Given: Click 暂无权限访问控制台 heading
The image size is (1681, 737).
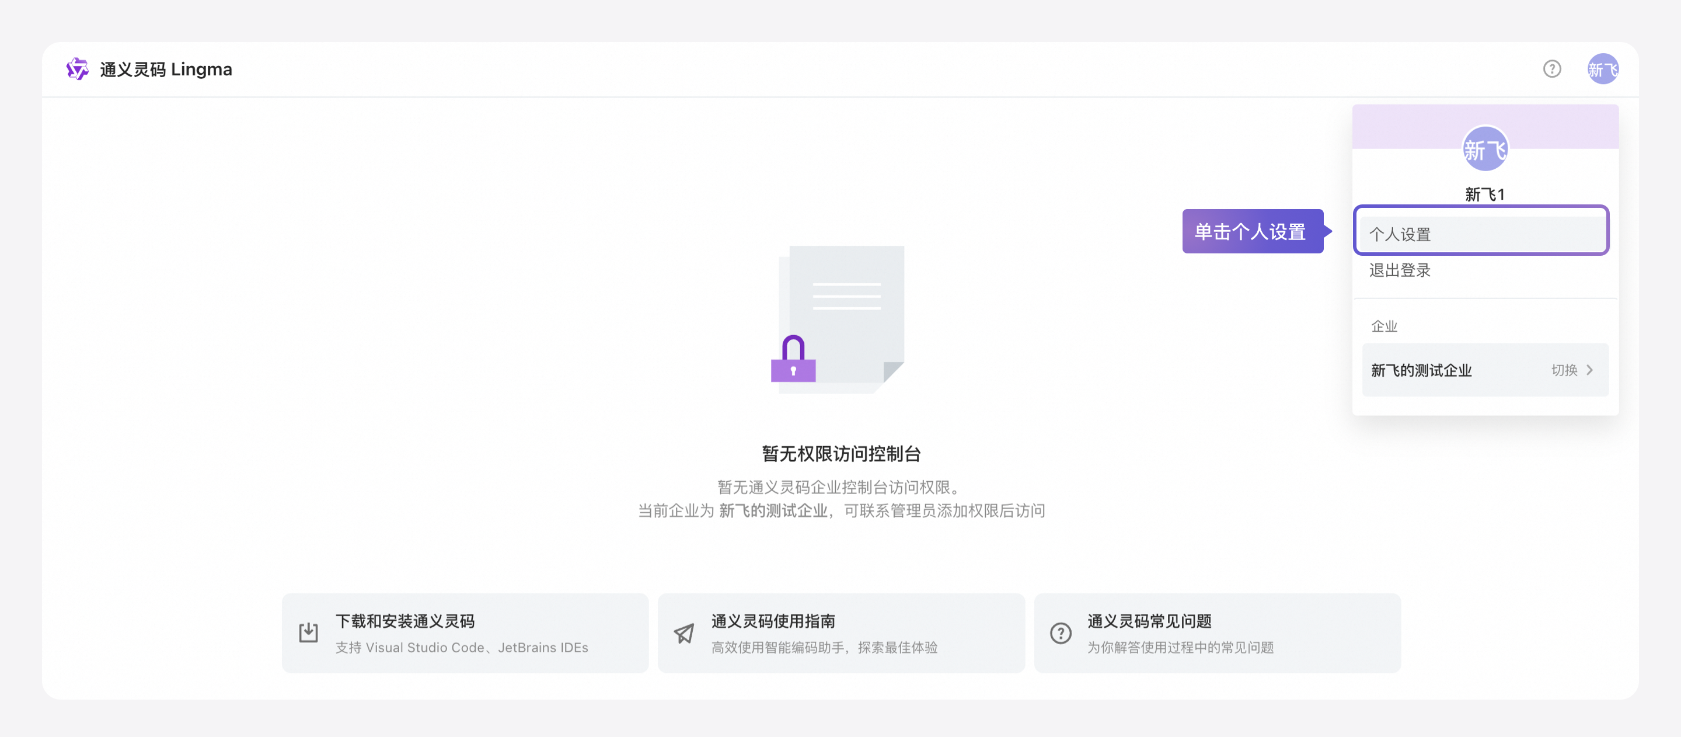Looking at the screenshot, I should (840, 454).
